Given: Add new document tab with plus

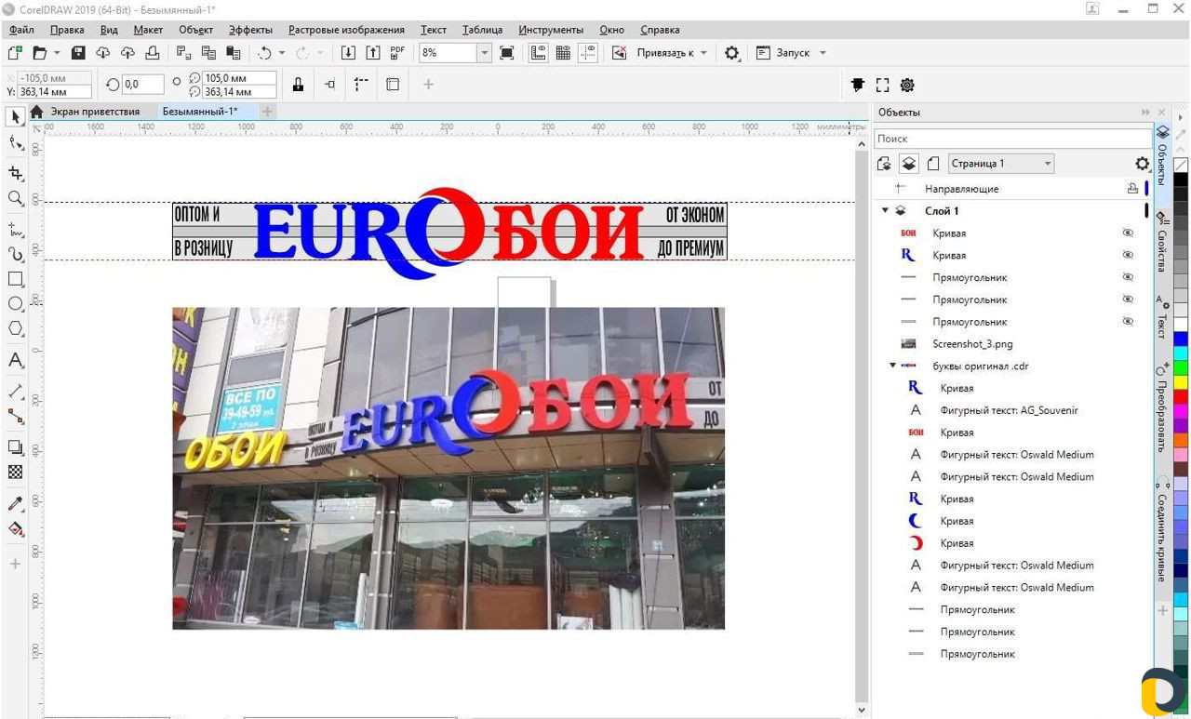Looking at the screenshot, I should (267, 112).
